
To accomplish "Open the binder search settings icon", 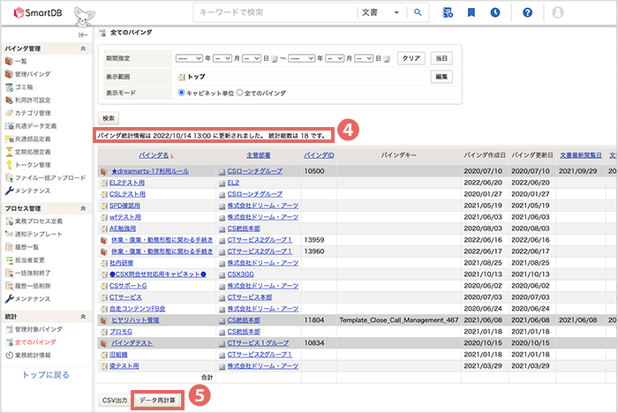I will pyautogui.click(x=448, y=12).
